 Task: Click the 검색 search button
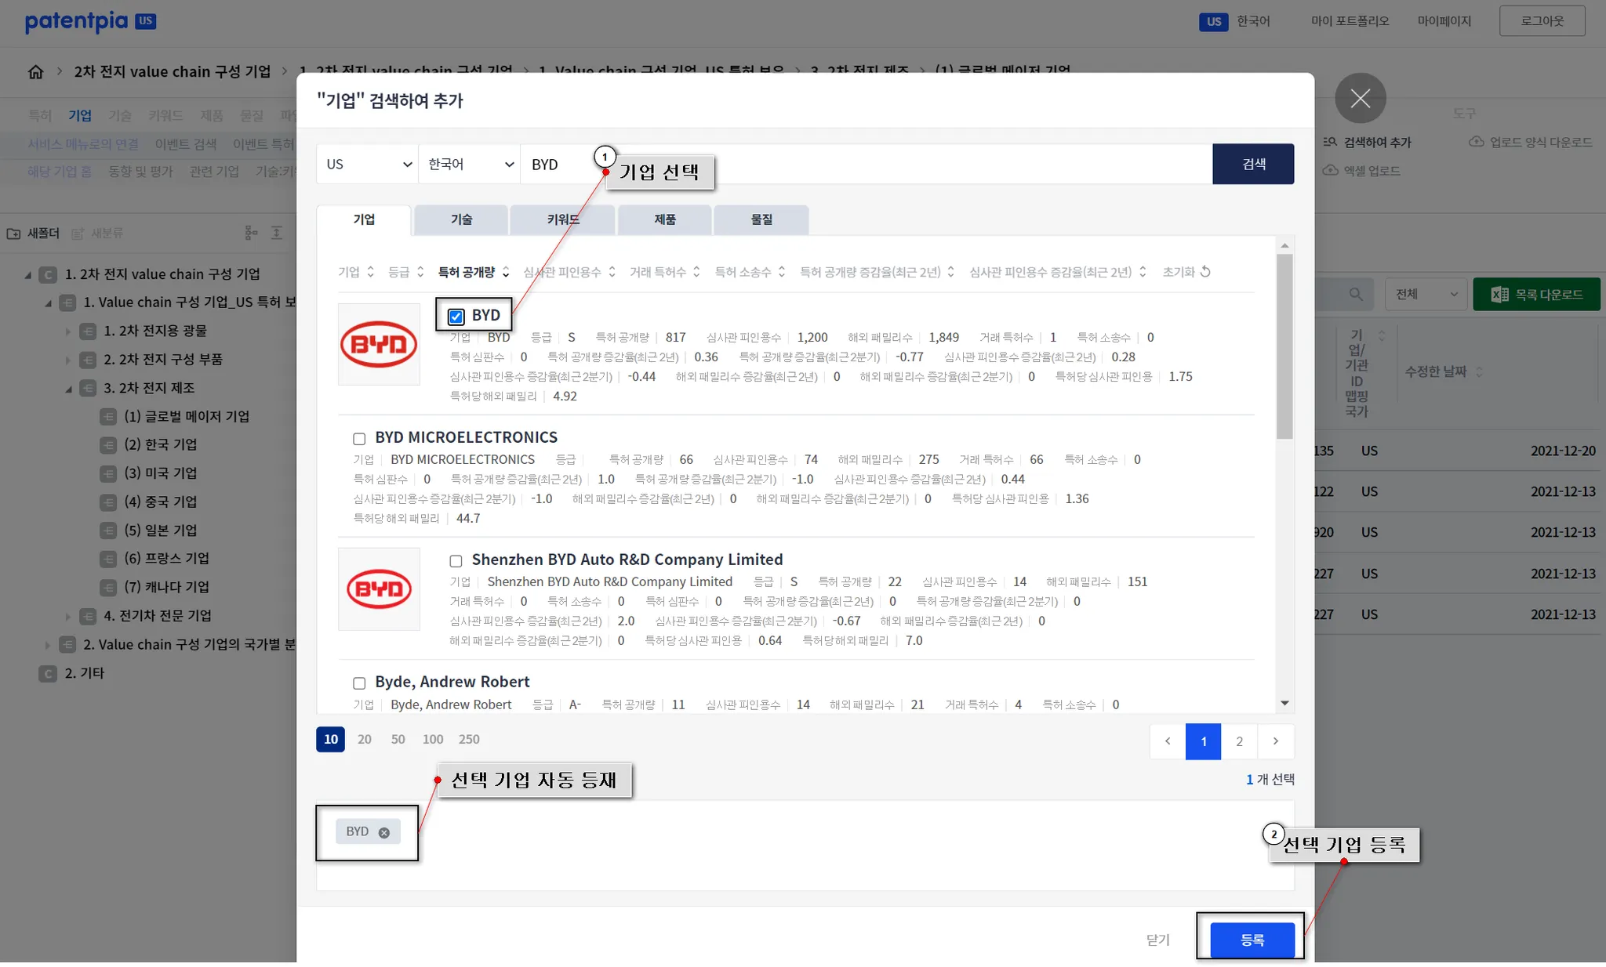pos(1252,164)
